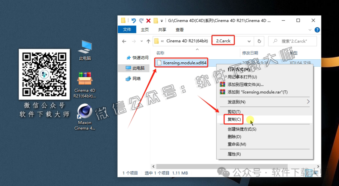This screenshot has height=186, width=339.
Task: Choose 添加到压缩文件(A)... menu entry
Action: 246,84
